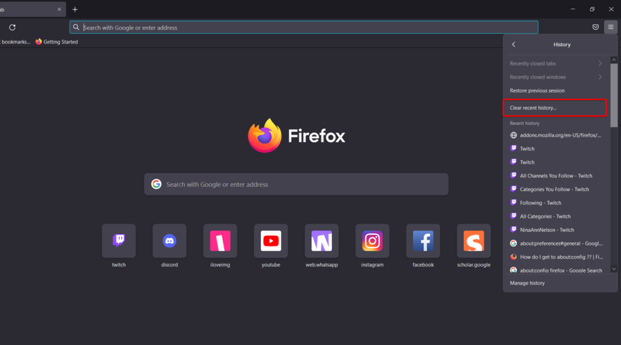Image resolution: width=621 pixels, height=345 pixels.
Task: Click the history list scrollbar thumb
Action: pyautogui.click(x=614, y=95)
